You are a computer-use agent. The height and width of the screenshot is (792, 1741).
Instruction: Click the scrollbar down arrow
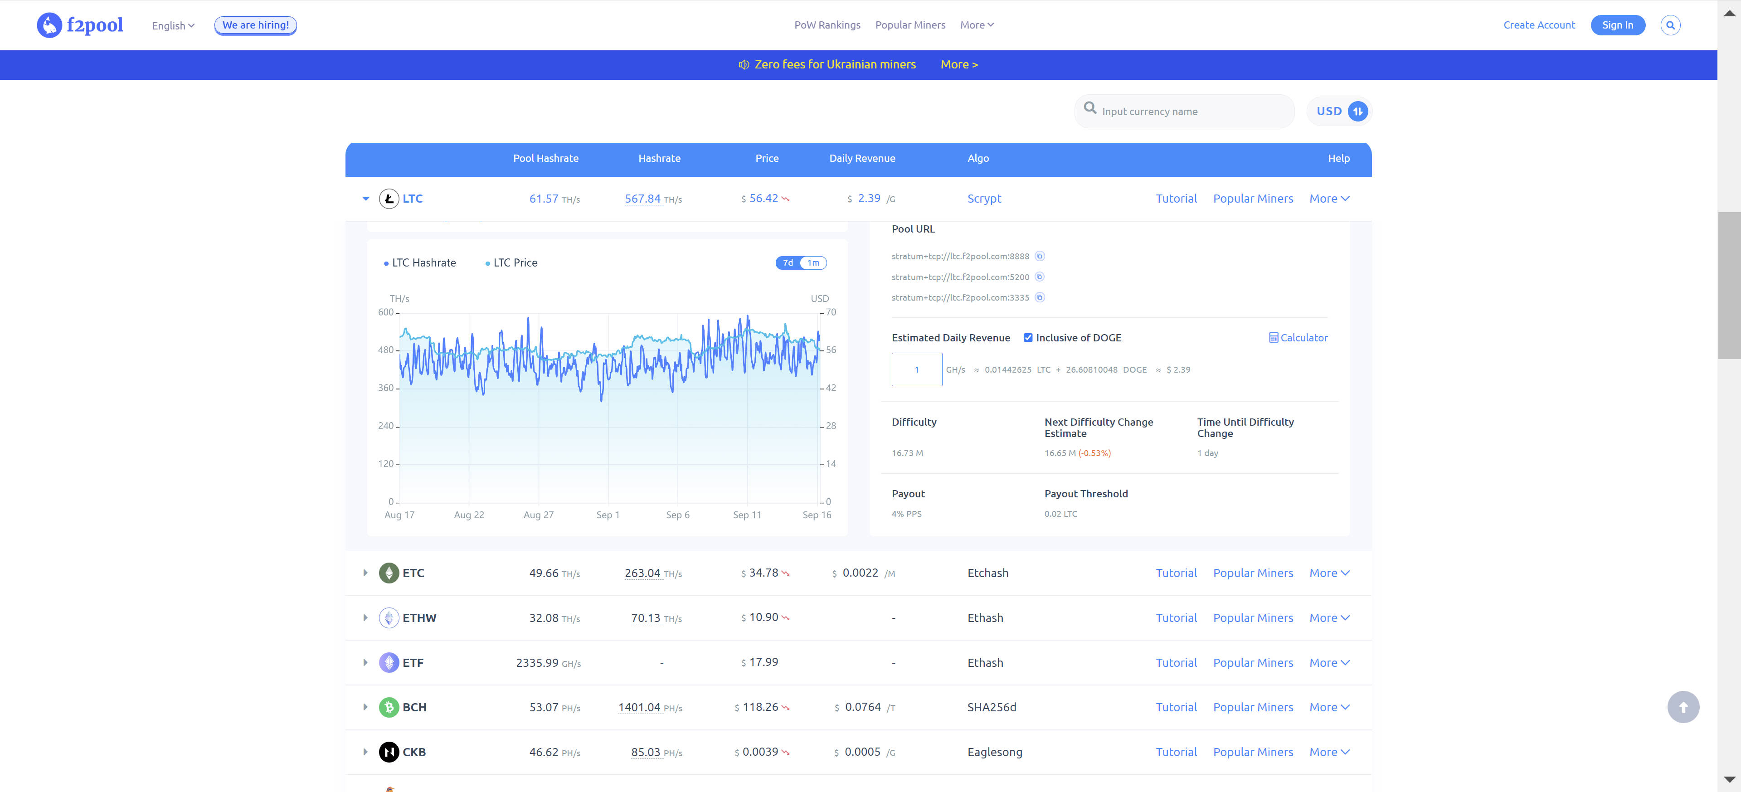1729,780
